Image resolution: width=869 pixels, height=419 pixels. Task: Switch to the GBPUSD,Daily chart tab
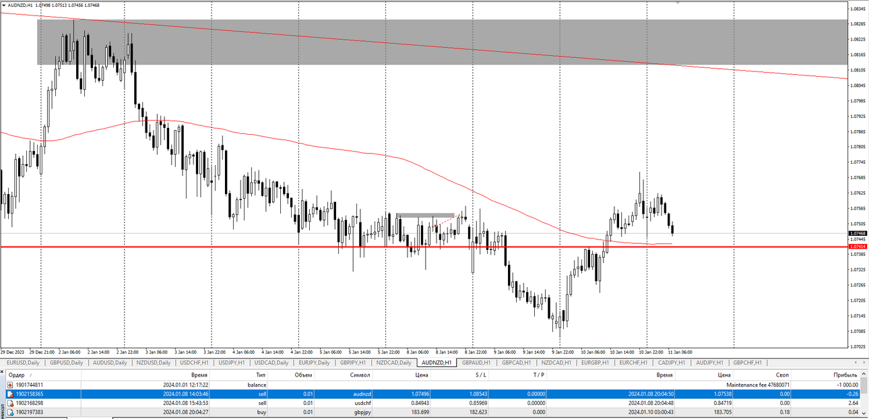click(66, 362)
